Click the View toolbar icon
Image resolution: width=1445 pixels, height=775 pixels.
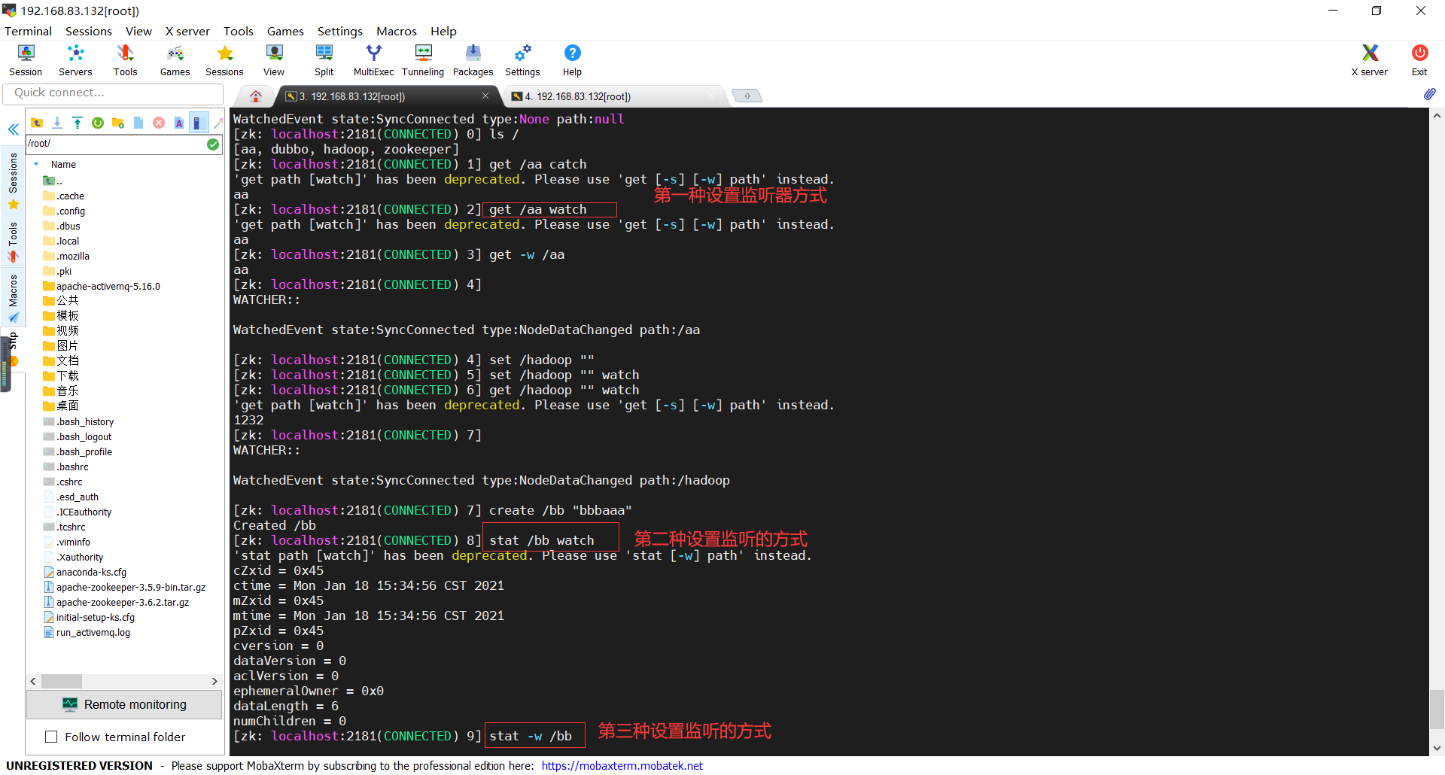point(274,60)
